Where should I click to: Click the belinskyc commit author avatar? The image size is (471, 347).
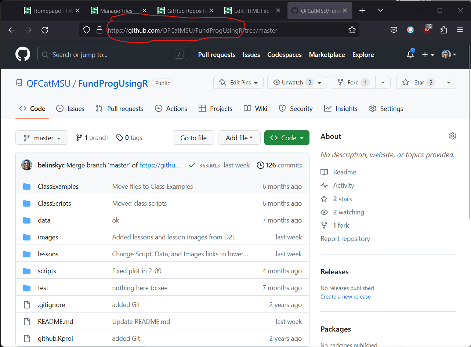[x=27, y=165]
